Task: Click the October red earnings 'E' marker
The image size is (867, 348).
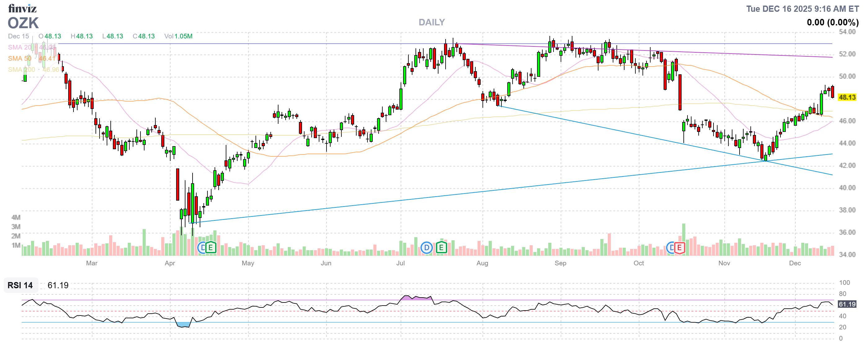Action: (679, 248)
